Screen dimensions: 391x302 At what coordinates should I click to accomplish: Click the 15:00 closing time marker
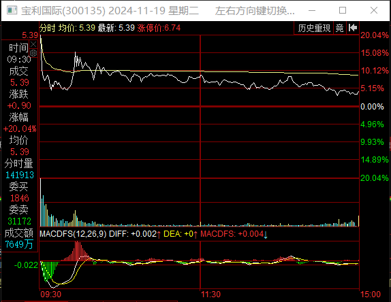(x=371, y=295)
